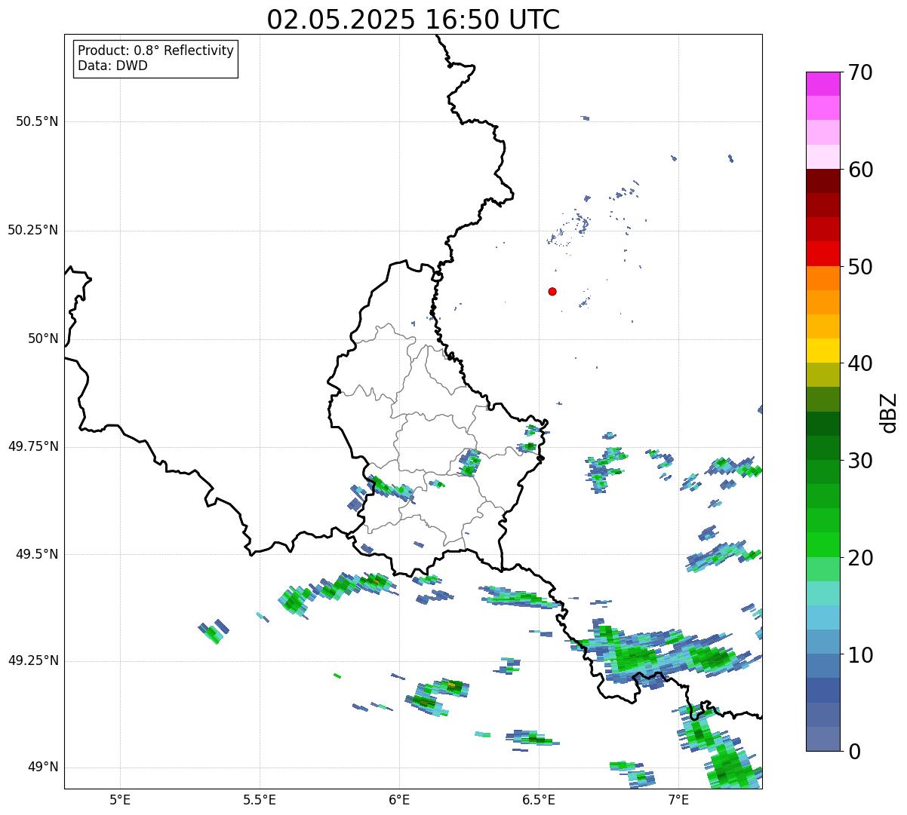Click the red station marker dot
907x815 pixels.
tap(552, 291)
